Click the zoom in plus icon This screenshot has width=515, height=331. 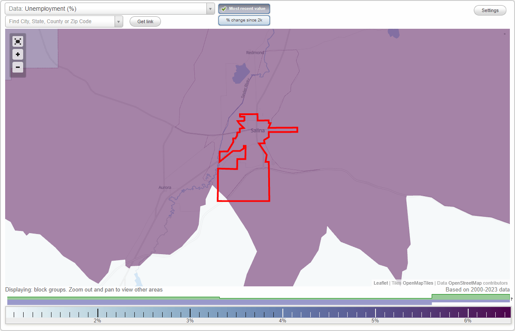18,55
